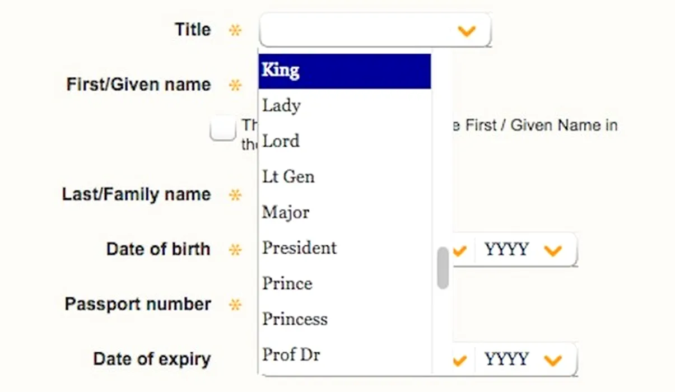
Task: Select President as the title
Action: 344,248
